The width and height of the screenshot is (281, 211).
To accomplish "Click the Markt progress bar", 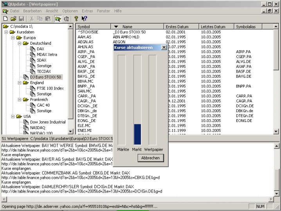I will point(137,100).
